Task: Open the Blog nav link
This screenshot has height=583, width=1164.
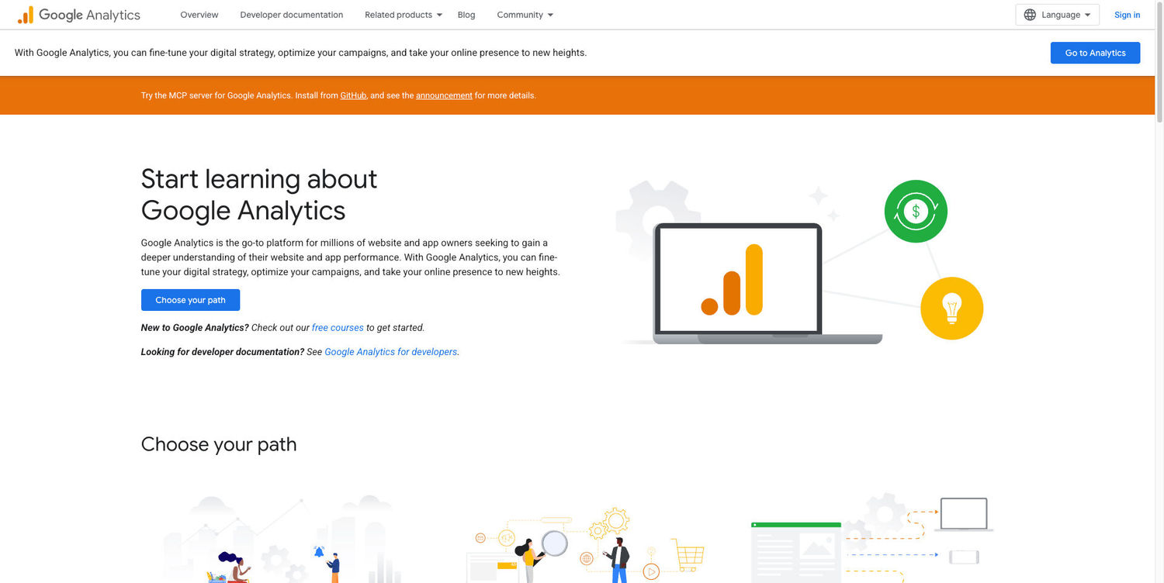Action: coord(466,15)
